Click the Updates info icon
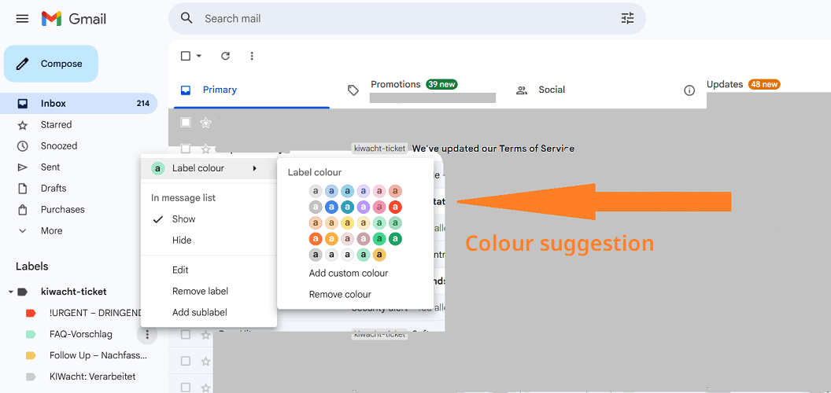Viewport: 831px width, 393px height. 689,90
